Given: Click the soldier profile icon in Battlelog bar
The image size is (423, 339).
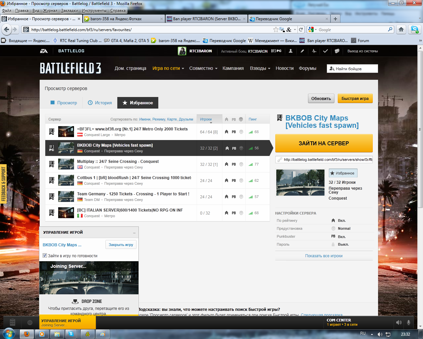Looking at the screenshot, I should tap(290, 51).
